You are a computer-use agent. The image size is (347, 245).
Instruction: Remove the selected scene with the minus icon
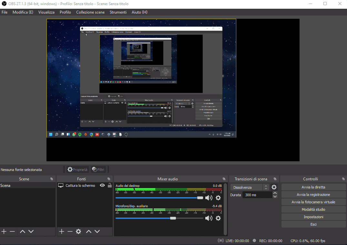(12, 231)
